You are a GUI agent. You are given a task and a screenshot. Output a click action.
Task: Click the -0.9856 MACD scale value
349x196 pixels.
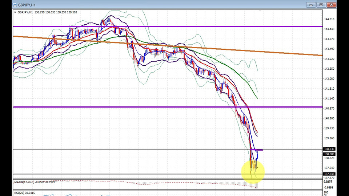pos(329,187)
